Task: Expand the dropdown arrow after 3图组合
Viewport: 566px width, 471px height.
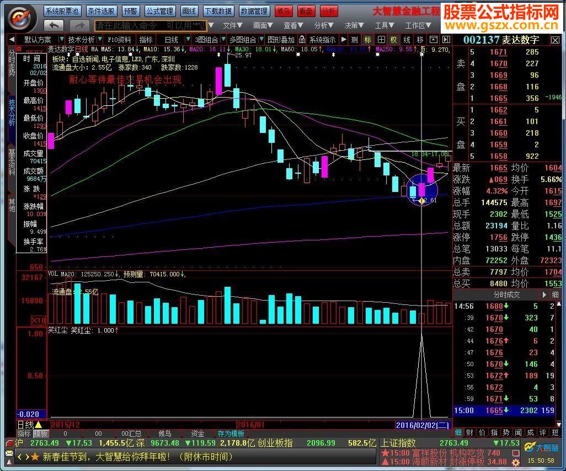Action: tap(223, 39)
